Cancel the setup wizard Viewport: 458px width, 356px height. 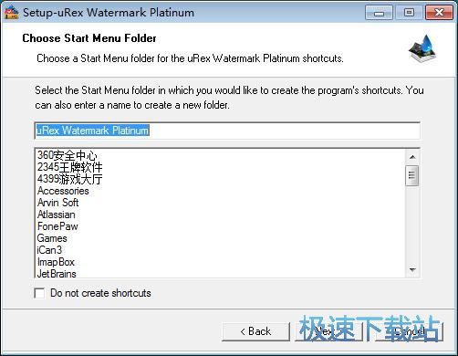click(x=409, y=331)
